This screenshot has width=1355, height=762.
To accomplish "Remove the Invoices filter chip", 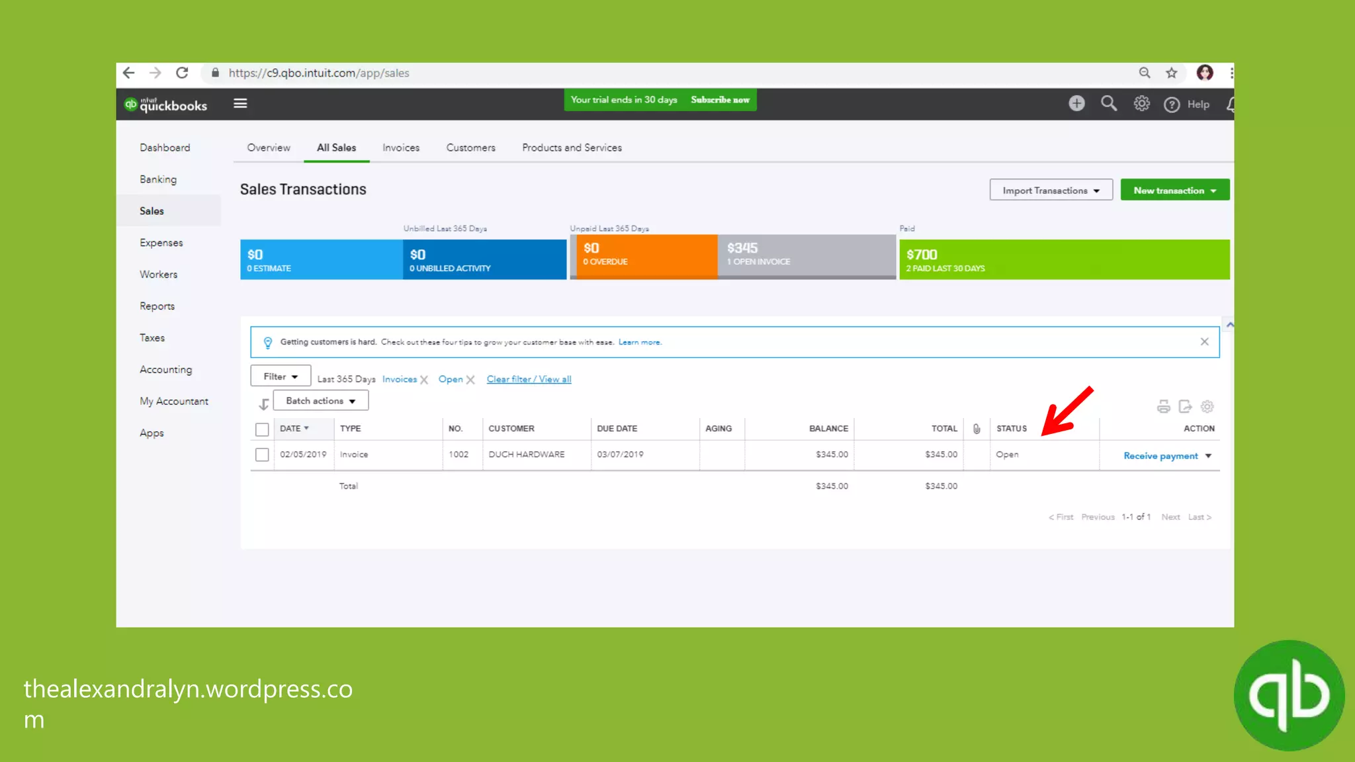I will (425, 380).
